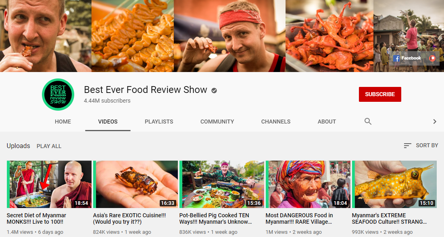The width and height of the screenshot is (444, 237).
Task: Open the yellow cowfish video thumbnail
Action: pyautogui.click(x=394, y=184)
